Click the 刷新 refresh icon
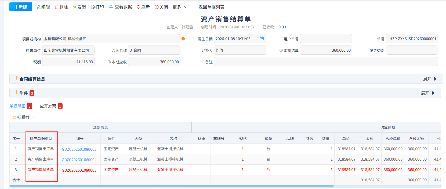The width and height of the screenshot is (446, 189). [139, 7]
